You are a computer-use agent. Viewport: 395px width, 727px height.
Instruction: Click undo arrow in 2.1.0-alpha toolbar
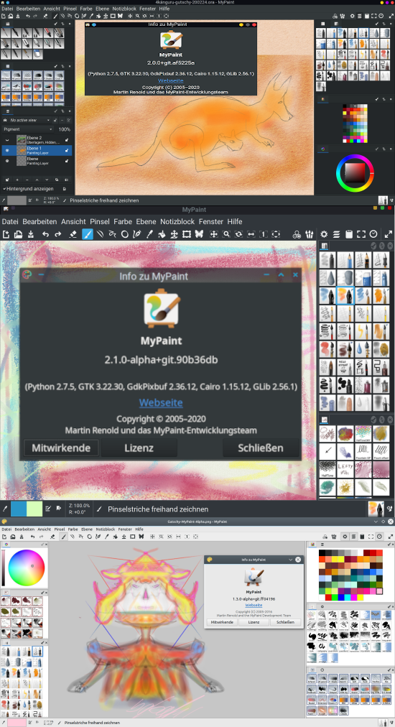45,234
